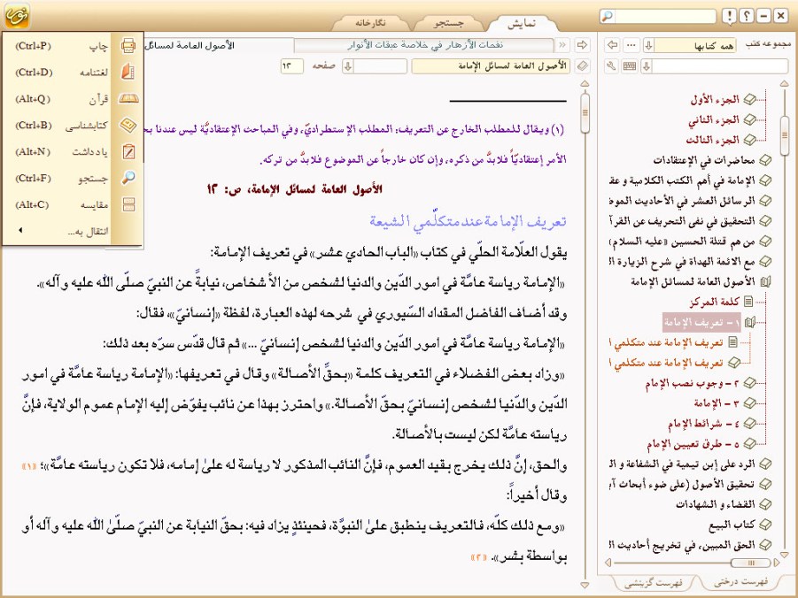
Task: Open the فهرست درختی bottom tab
Action: [740, 582]
